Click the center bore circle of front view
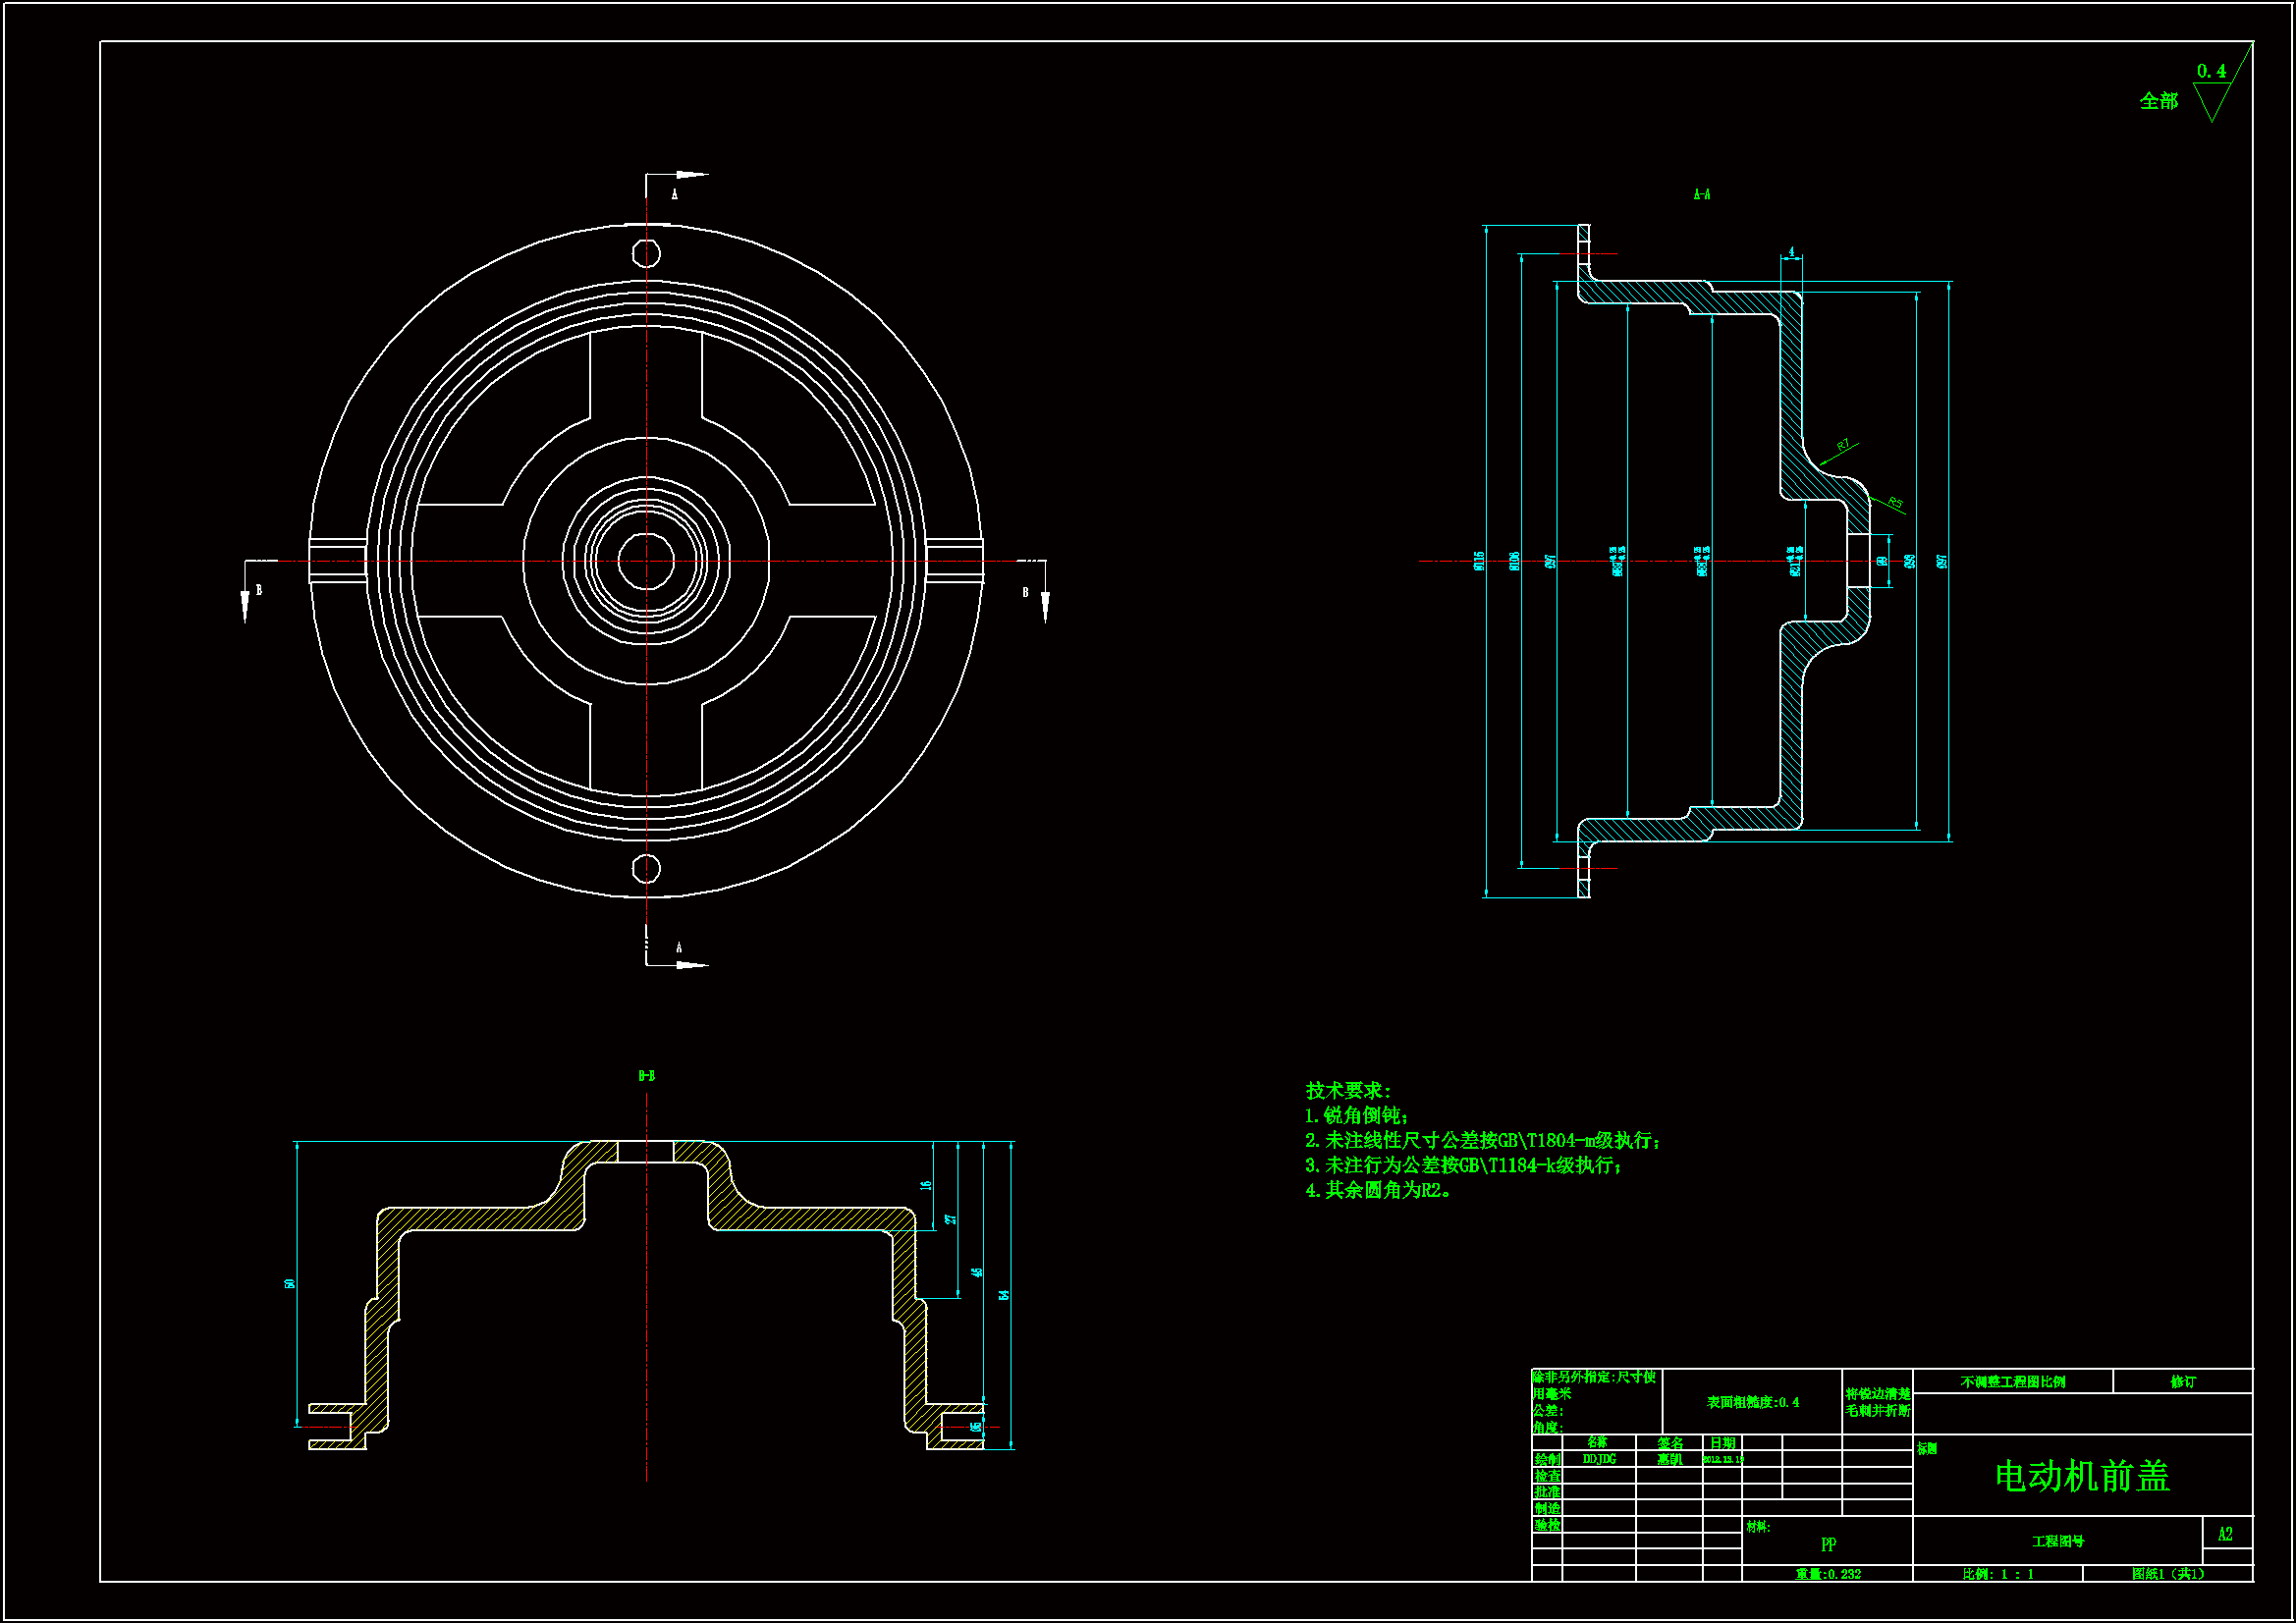Screen dimensions: 2296x1623 [646, 561]
